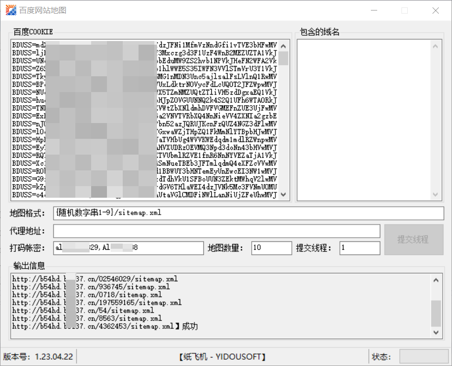Screen dimensions: 452x366
Task: Click the 百度网站地图 app icon in title bar
Action: [11, 11]
